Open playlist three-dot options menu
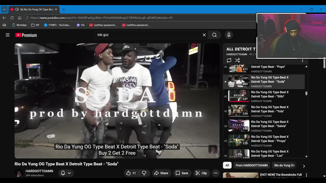 pos(302,60)
